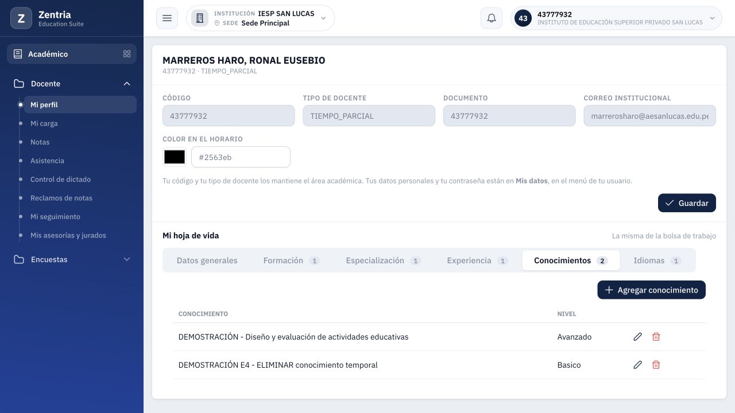Open the black schedule color swatch
The height and width of the screenshot is (413, 735).
[175, 157]
